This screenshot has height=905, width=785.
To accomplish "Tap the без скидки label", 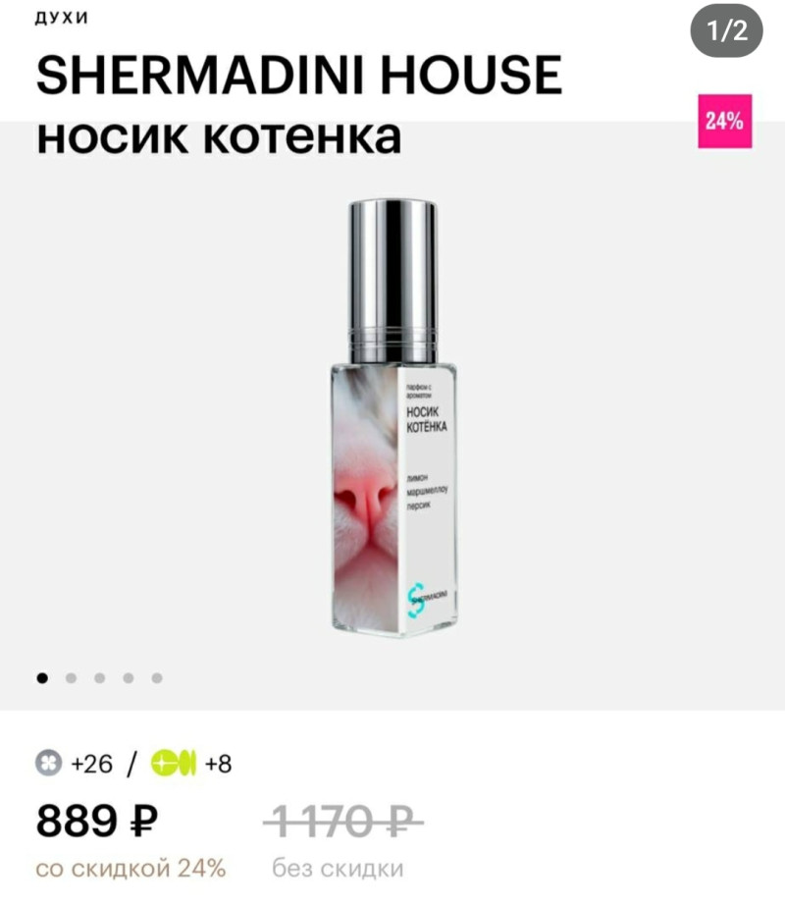I will [338, 869].
